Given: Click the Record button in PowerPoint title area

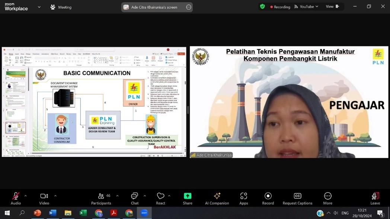Looking at the screenshot, I should point(156,54).
